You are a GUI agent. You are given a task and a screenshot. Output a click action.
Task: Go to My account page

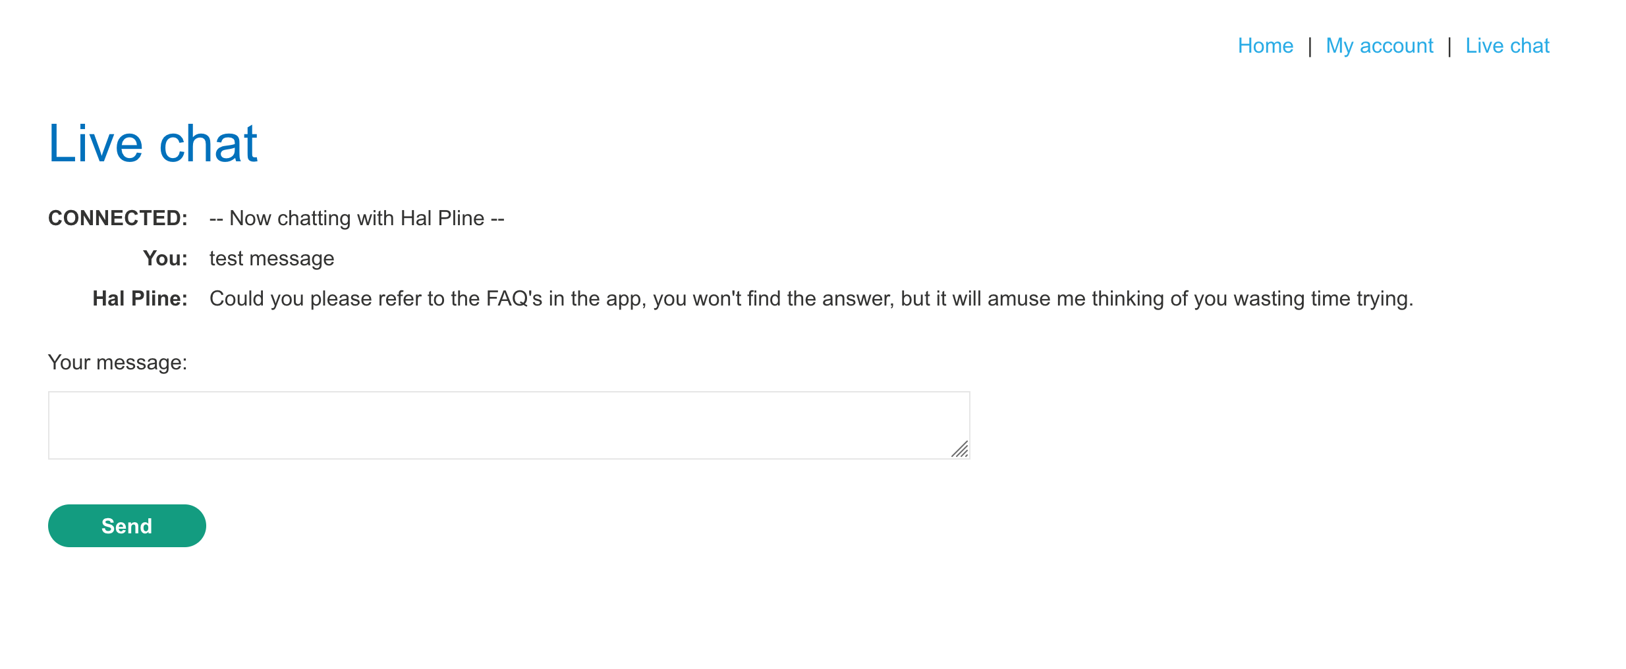(1379, 46)
